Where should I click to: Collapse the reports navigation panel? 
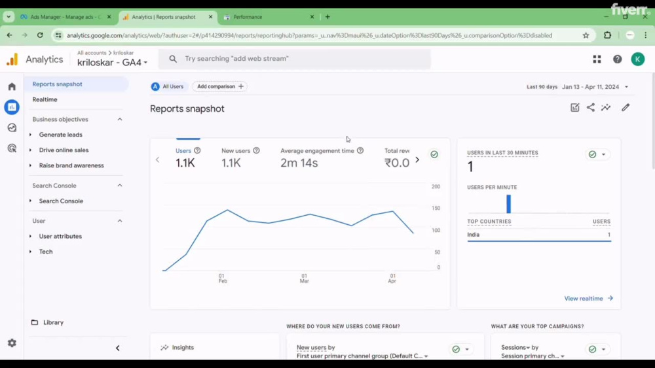coord(117,348)
